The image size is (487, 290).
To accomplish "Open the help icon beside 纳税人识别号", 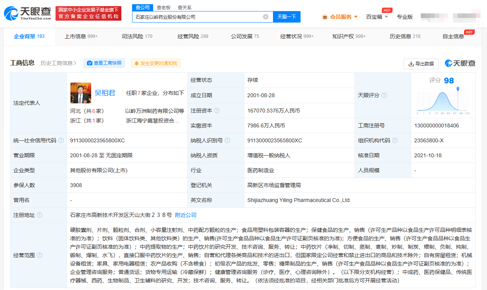I will click(227, 140).
